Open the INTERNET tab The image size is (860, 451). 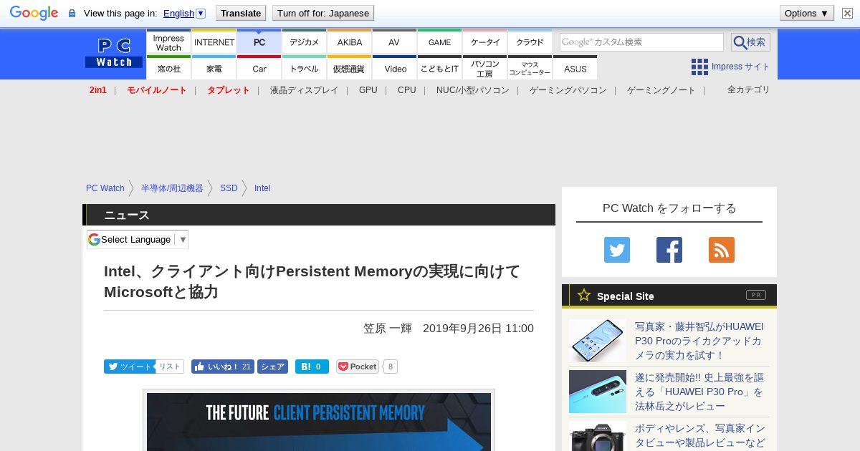coord(214,42)
